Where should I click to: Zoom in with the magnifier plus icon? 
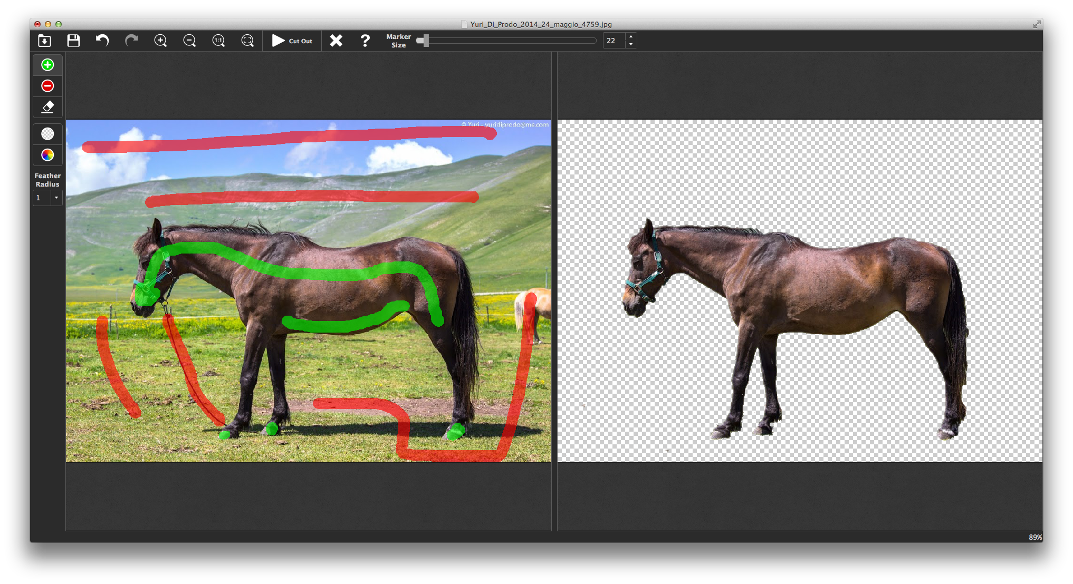click(160, 41)
